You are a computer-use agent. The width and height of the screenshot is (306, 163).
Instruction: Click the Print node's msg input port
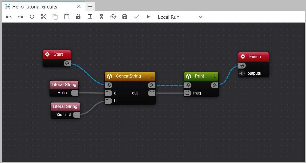[x=187, y=93]
